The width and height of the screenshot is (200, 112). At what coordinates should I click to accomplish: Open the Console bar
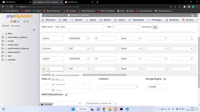[46, 104]
